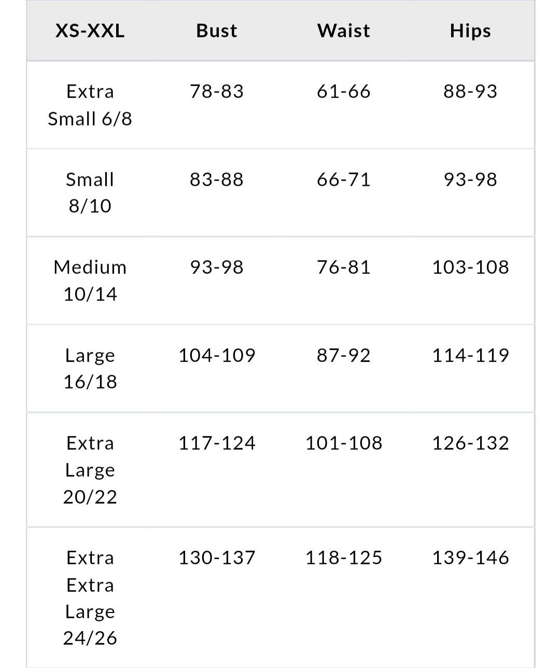Select the Extra Extra Large 24/26 label
The height and width of the screenshot is (668, 560).
[x=90, y=597]
